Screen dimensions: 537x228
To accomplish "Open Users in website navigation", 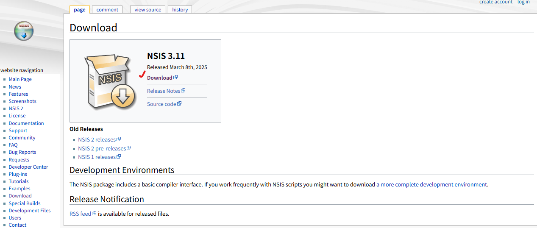I will tap(15, 218).
